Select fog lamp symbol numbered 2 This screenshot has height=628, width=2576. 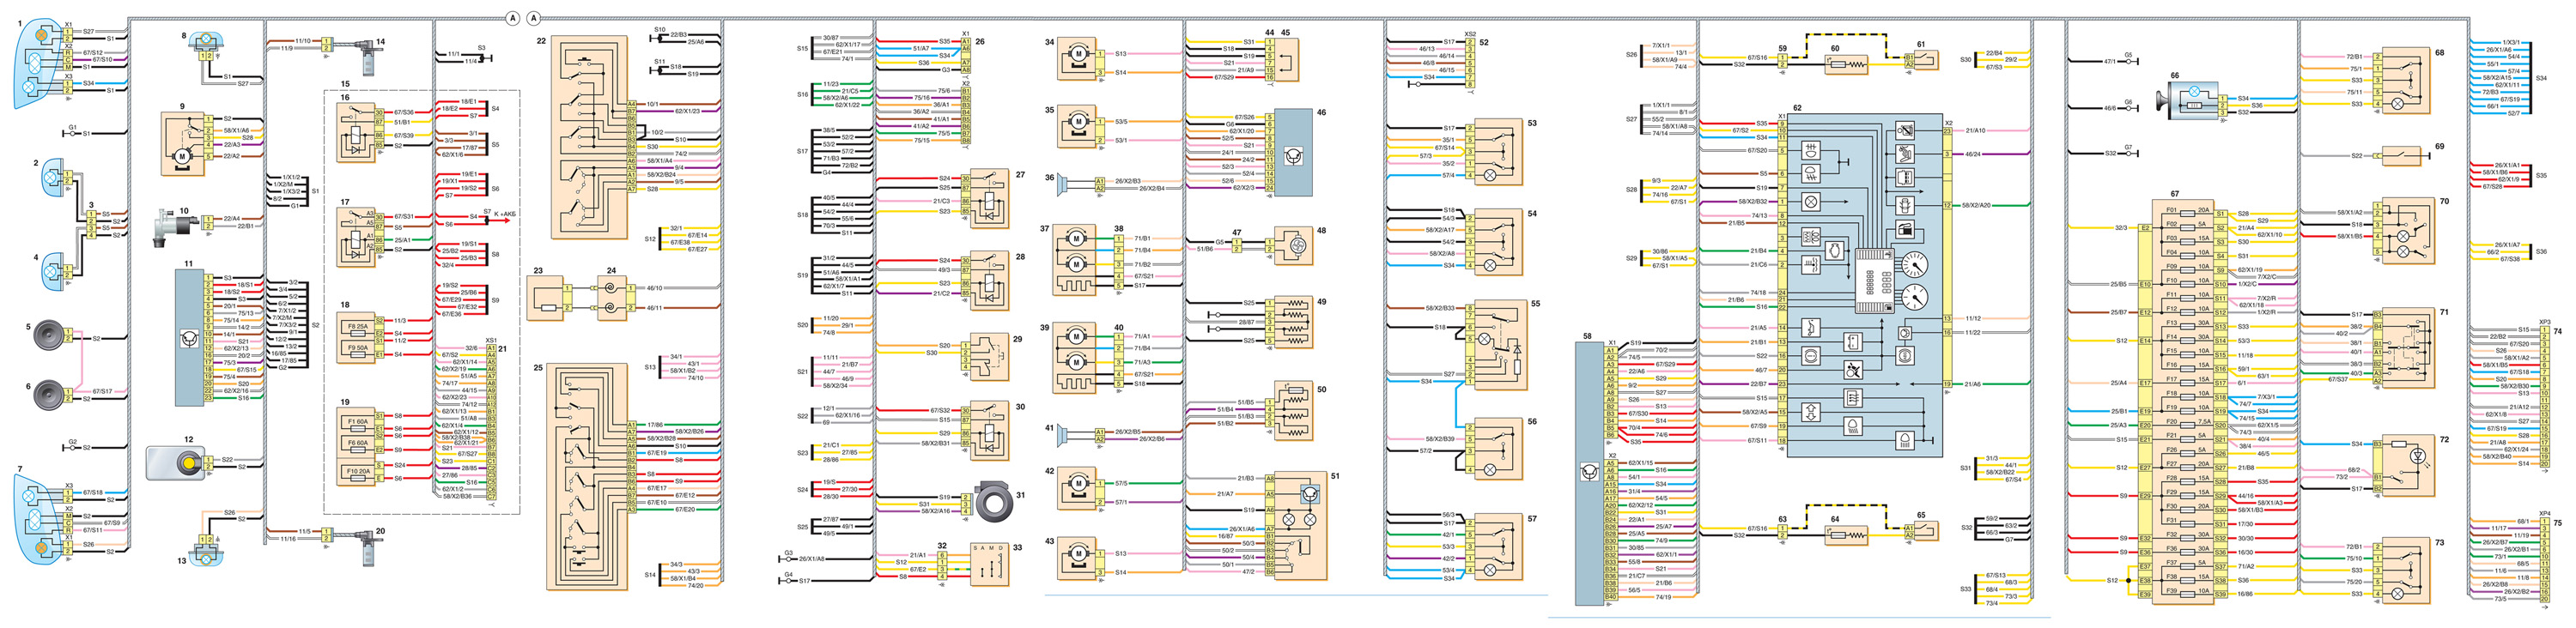point(54,178)
